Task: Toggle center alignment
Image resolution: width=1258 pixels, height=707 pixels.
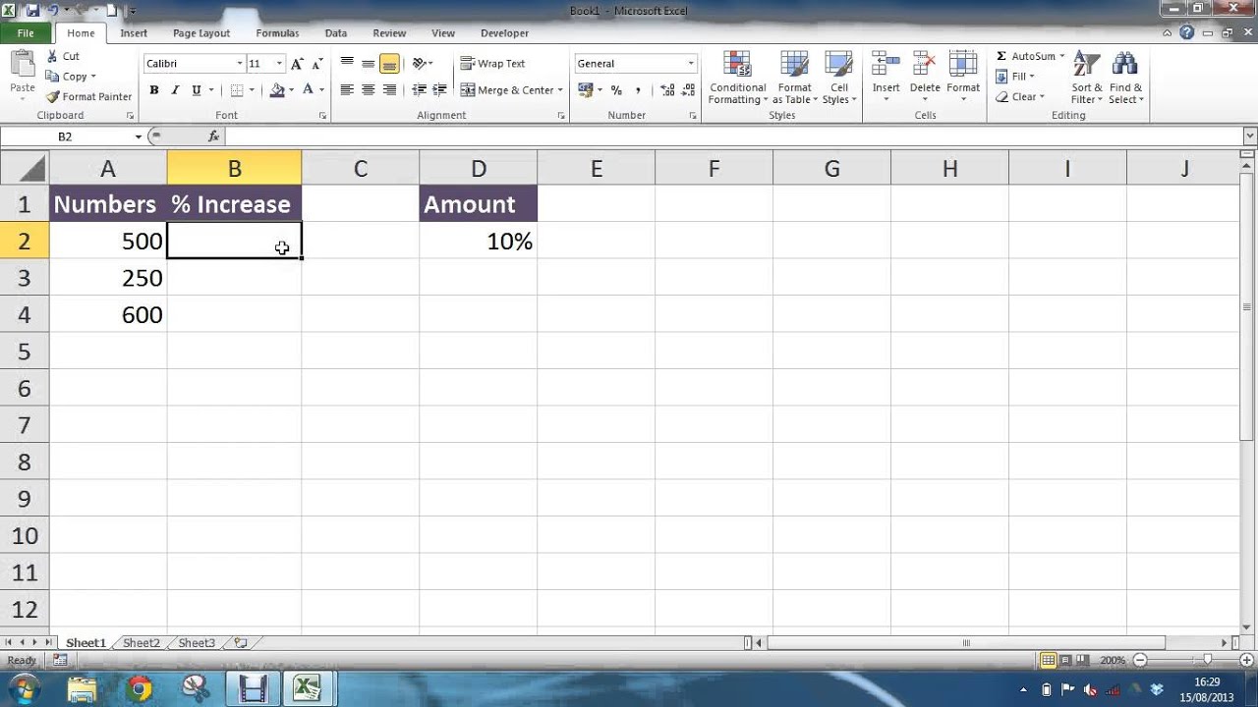Action: coord(368,89)
